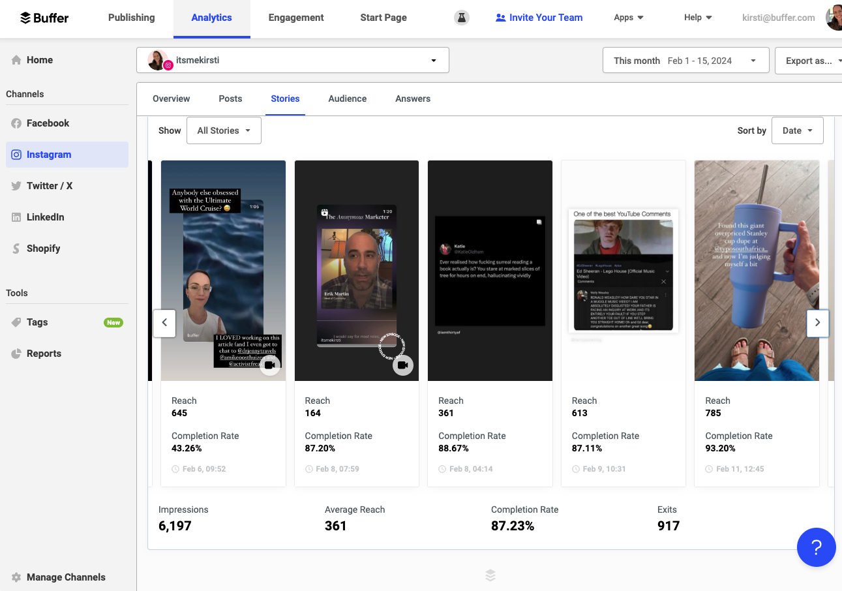Open the itsmekirsti account selector
Screen dimensions: 842x591
292,60
